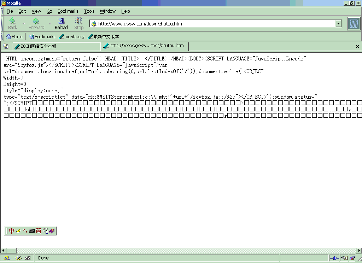
Task: Open the Forward button history dropdown arrow
Action: (49, 24)
